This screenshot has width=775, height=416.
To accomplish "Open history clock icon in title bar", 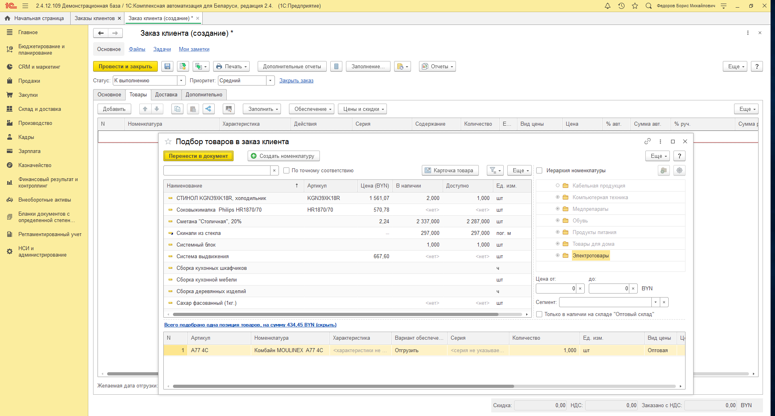I will (x=621, y=6).
